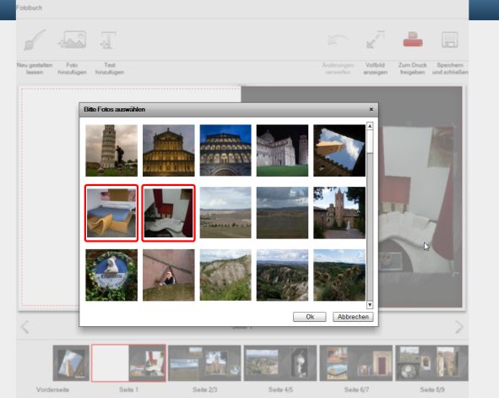Open the Vorderseite cover page thumbnail

click(x=71, y=363)
